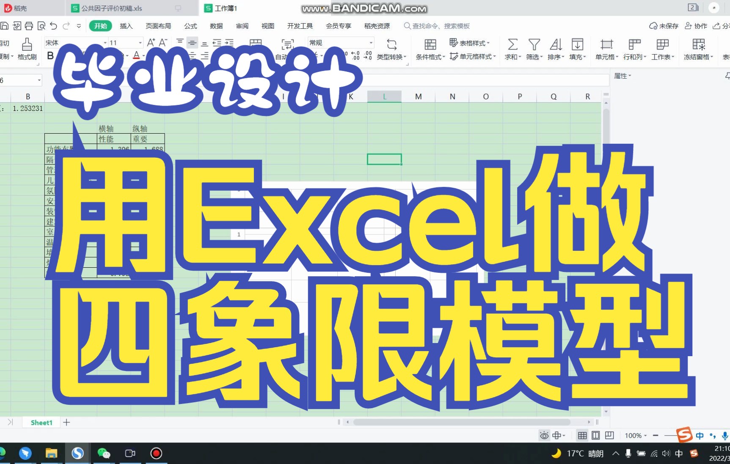Increase font size with the A+ icon
730x464 pixels.
click(151, 42)
